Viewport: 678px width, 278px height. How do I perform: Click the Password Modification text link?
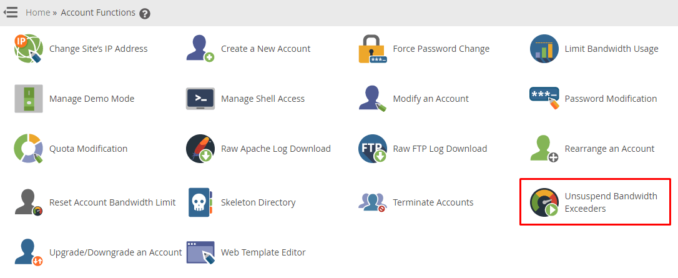coord(611,99)
